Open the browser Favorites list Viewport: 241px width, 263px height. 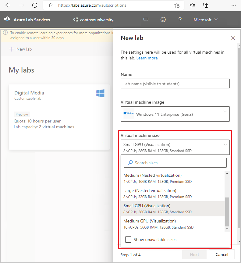click(192, 5)
